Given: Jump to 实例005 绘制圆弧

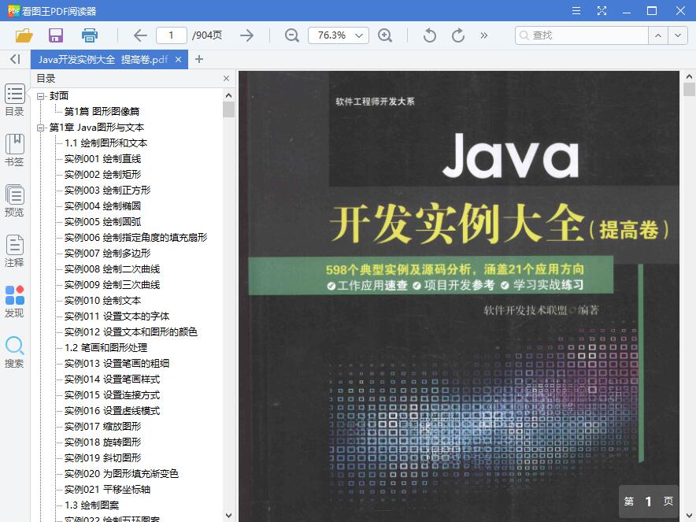Looking at the screenshot, I should pyautogui.click(x=102, y=222).
